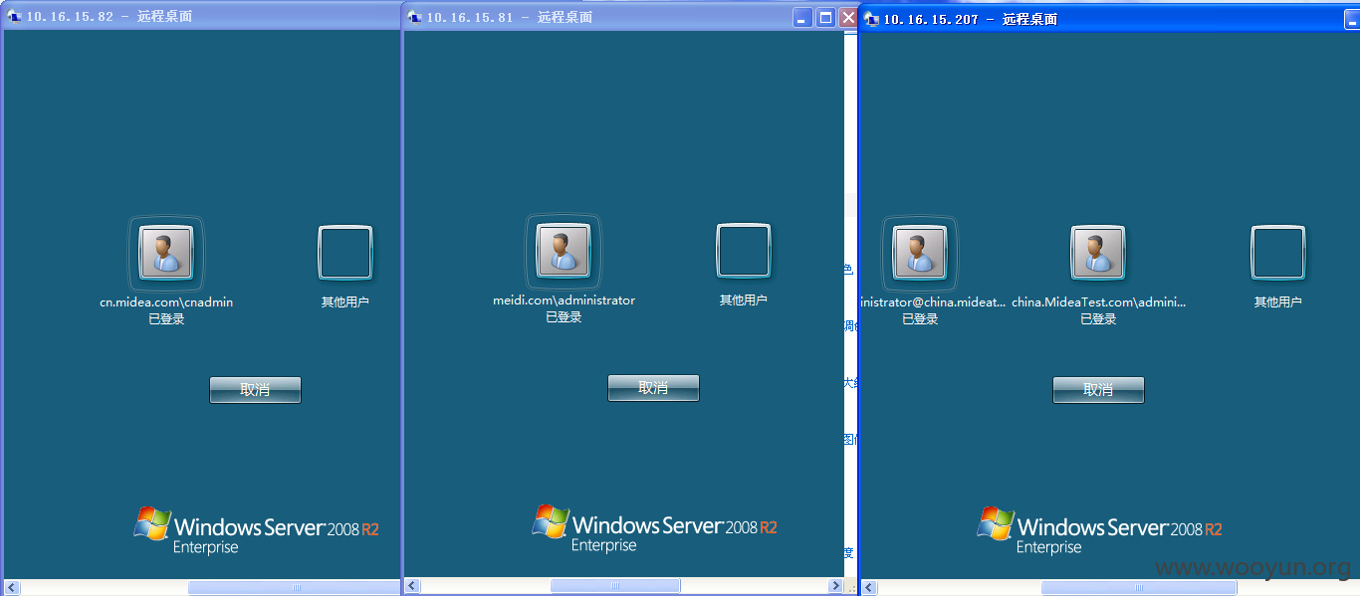Maximize the 10.16.15.81 remote desktop window
The image size is (1360, 596).
pos(825,18)
